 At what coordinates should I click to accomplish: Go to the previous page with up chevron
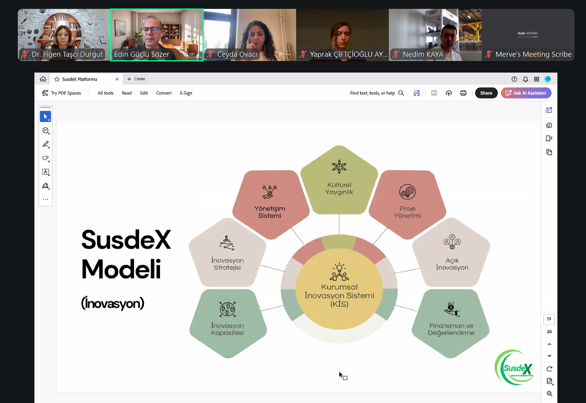(x=549, y=344)
